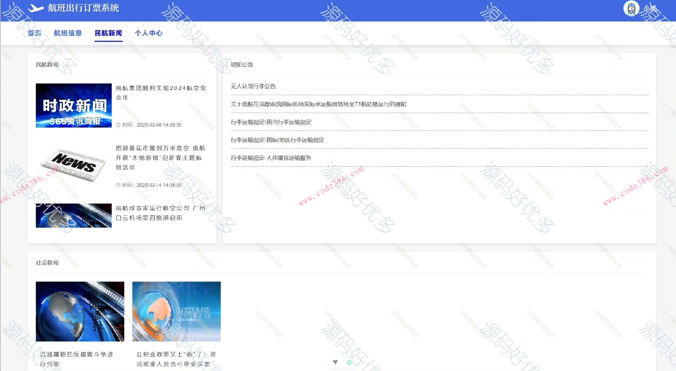Viewport: 676px width, 371px height.
Task: Click the username 小派 beside the avatar
Action: pyautogui.click(x=648, y=8)
